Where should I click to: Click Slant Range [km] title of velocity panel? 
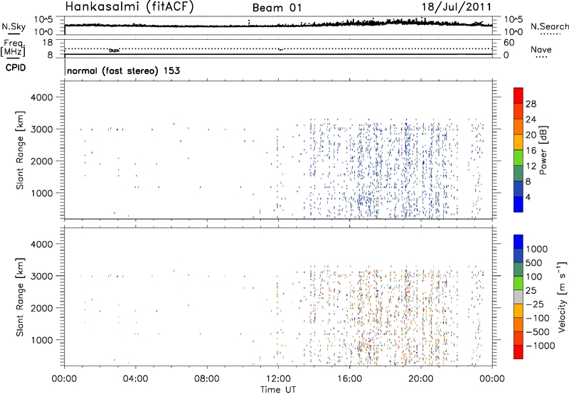[20, 297]
